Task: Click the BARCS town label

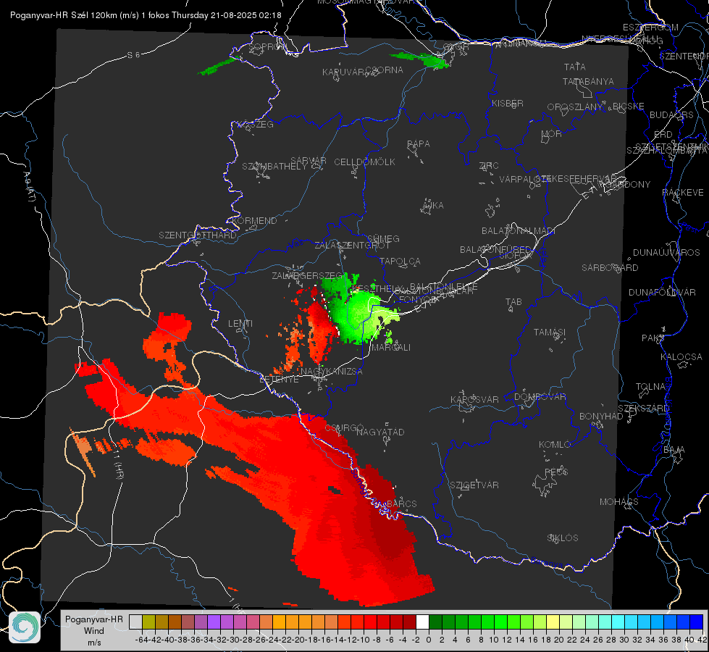Action: [401, 503]
